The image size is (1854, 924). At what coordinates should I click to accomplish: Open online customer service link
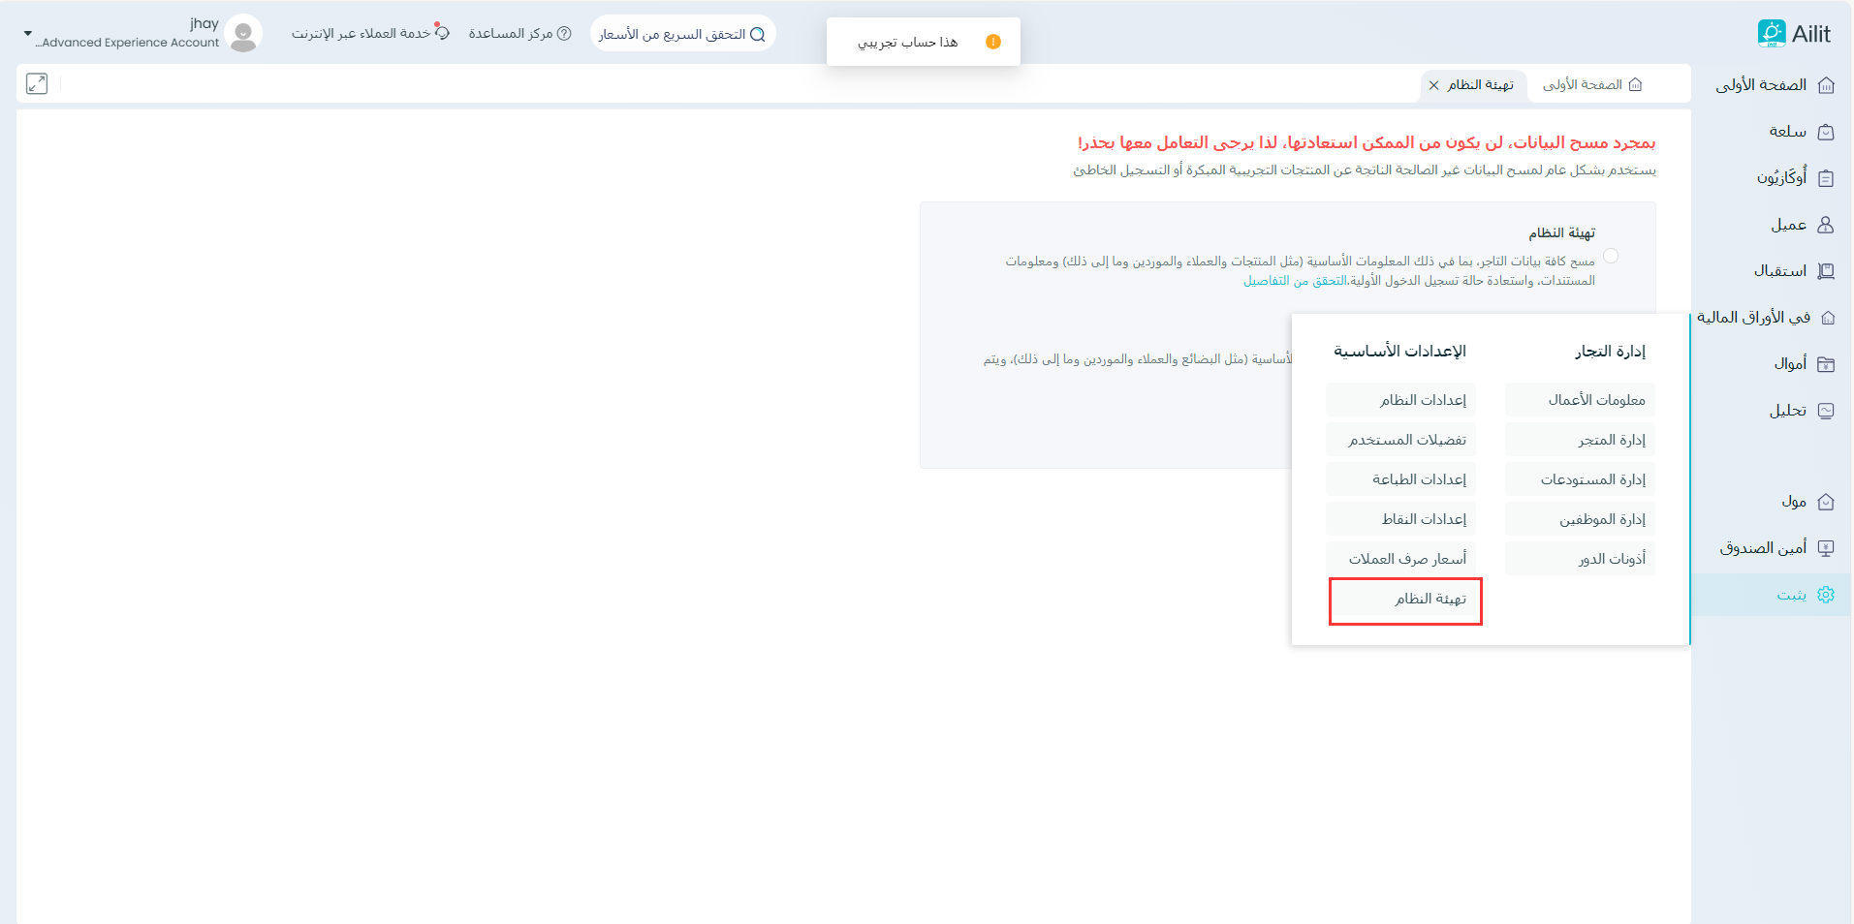pos(370,34)
